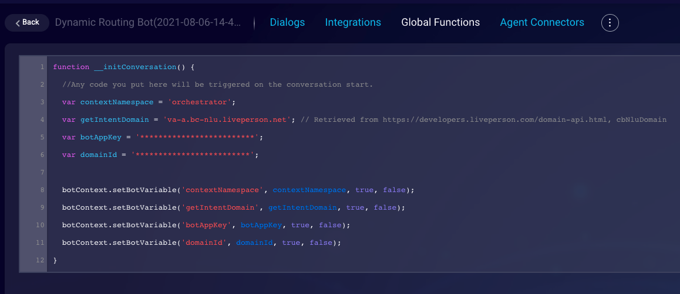680x294 pixels.
Task: Click the function keyword on line 1
Action: pos(71,67)
